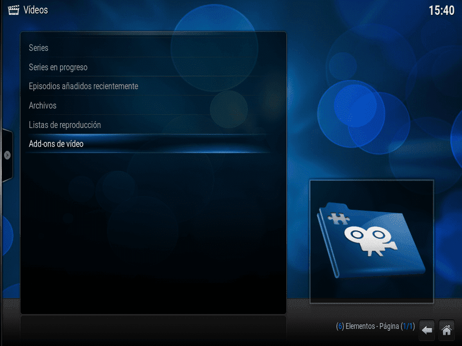Viewport: 462px width, 346px height.
Task: Click the video add-ons folder thumbnail
Action: pos(372,241)
